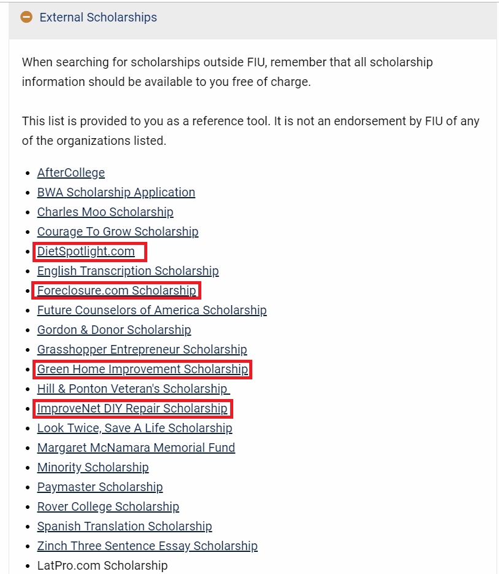The width and height of the screenshot is (499, 574).
Task: Open Courage To Grow Scholarship link
Action: point(118,231)
